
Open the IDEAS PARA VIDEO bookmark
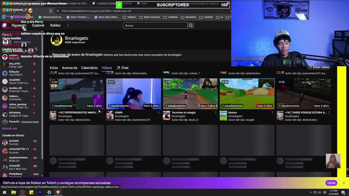coord(106,17)
